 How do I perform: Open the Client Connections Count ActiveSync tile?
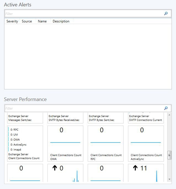[146, 144]
